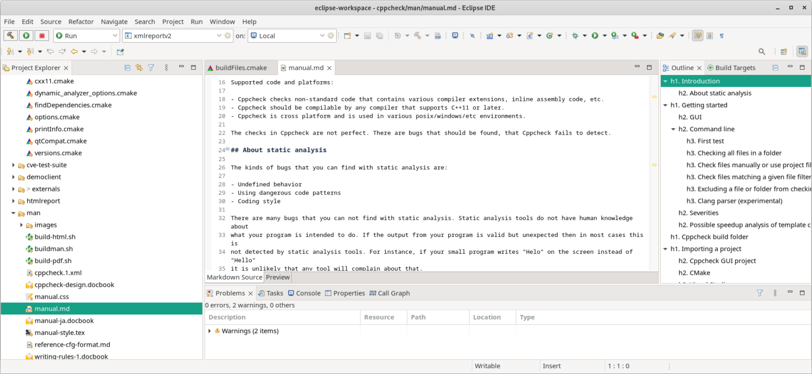Toggle show whitespace characters pilcrow icon

(x=722, y=35)
